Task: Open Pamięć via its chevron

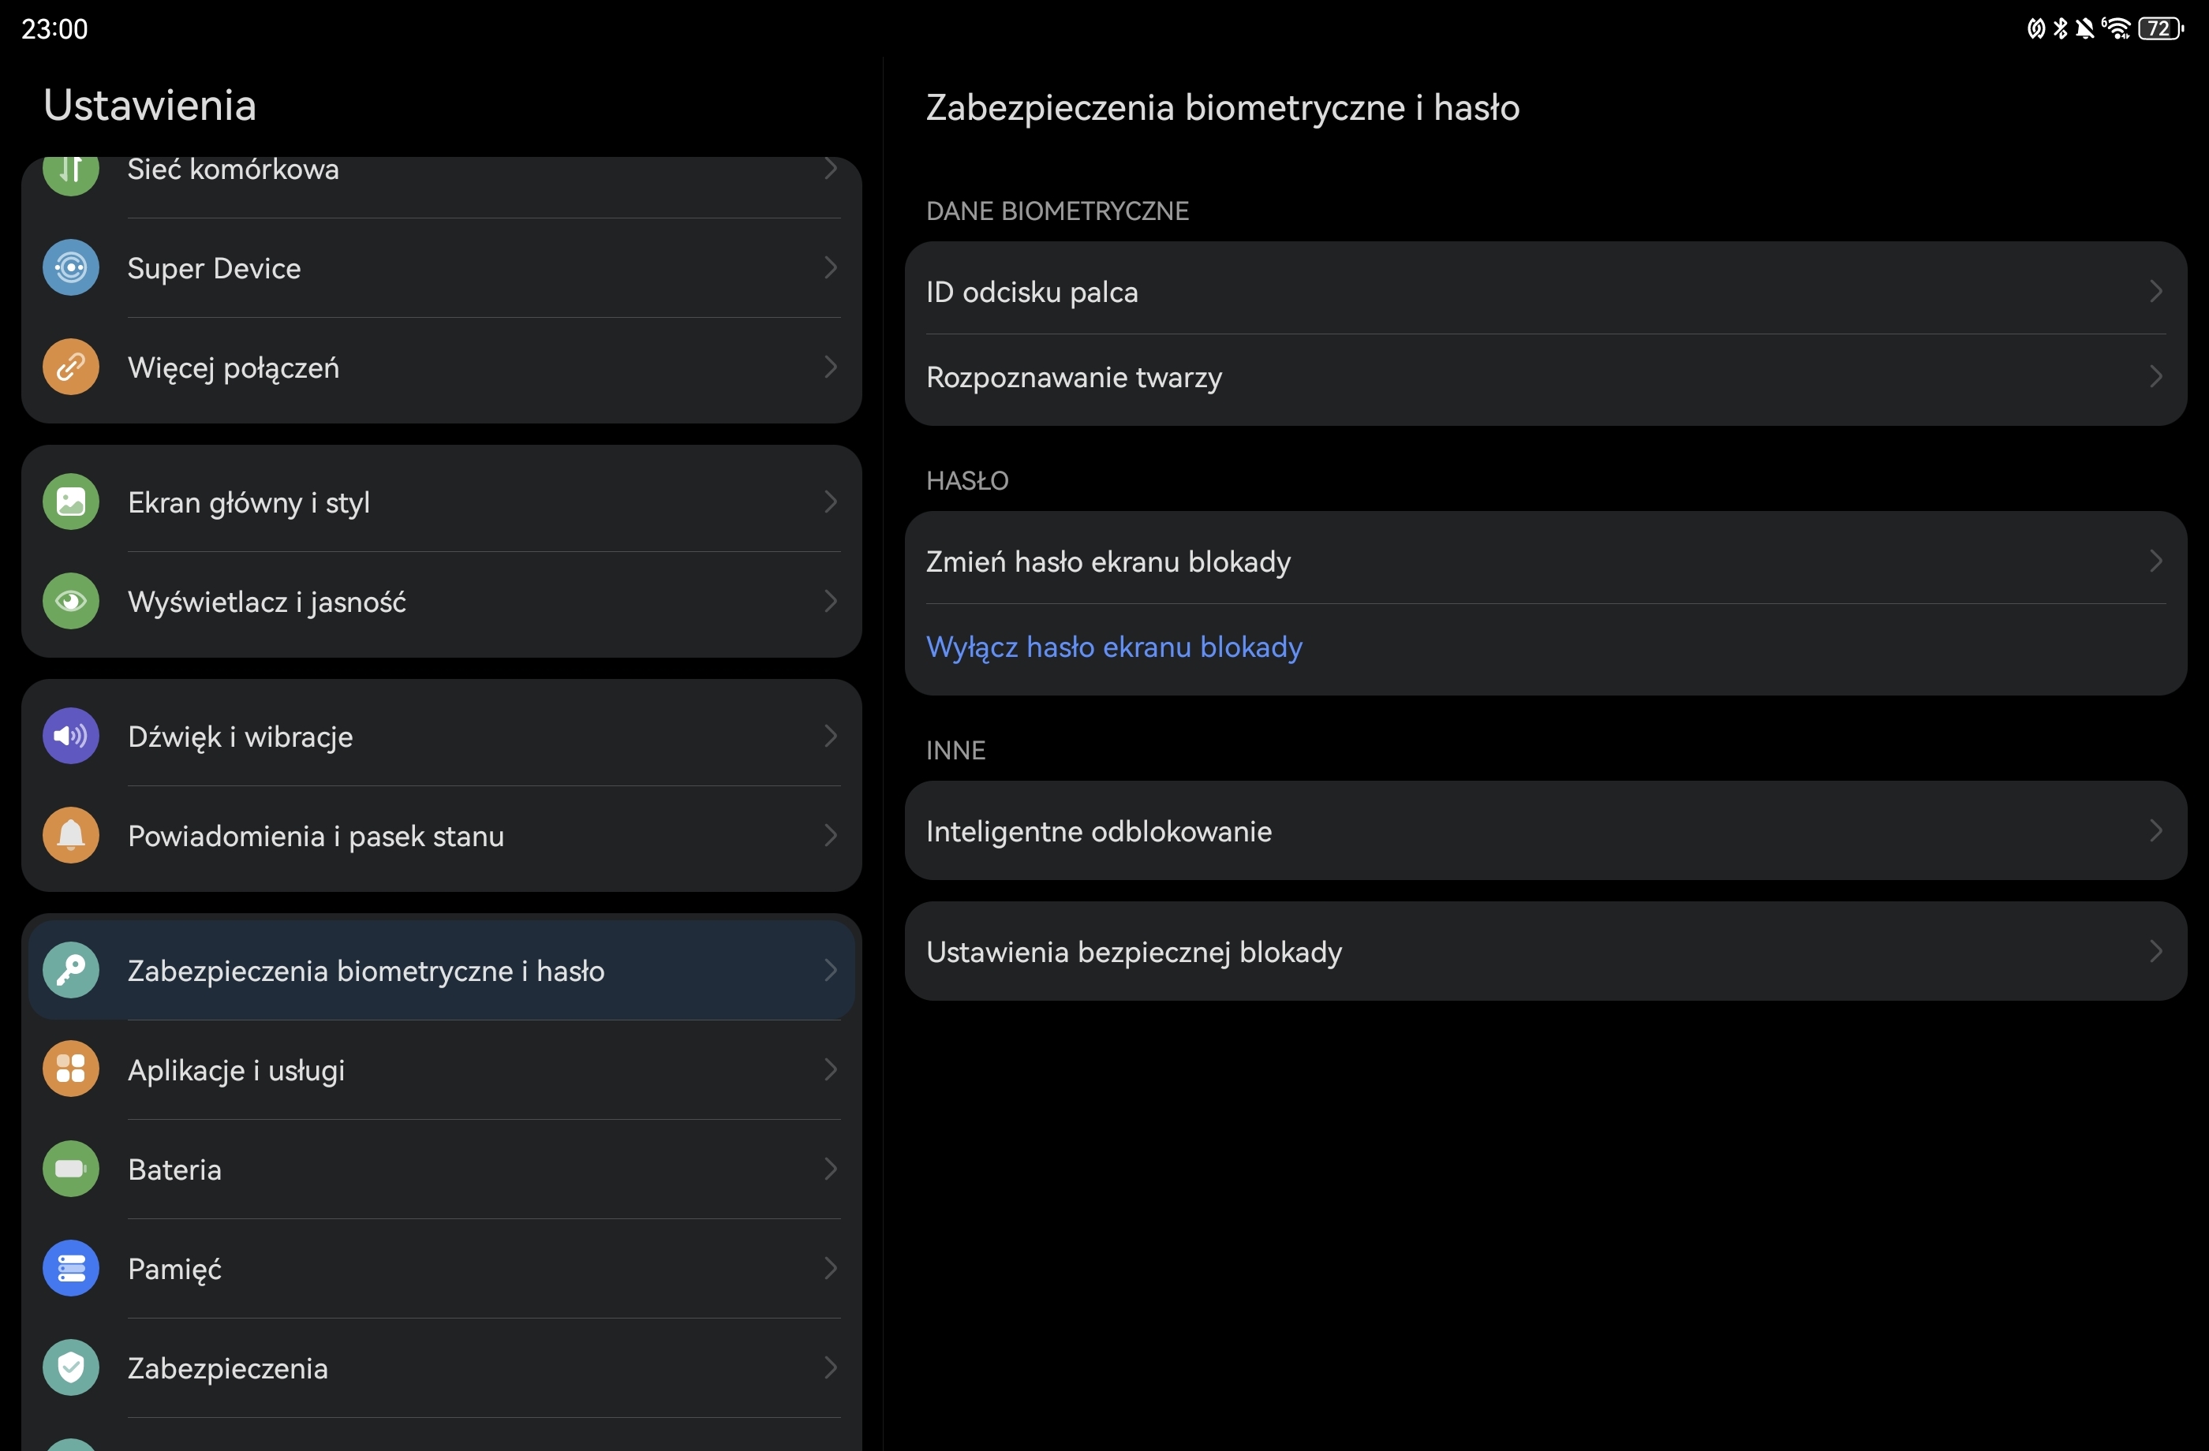Action: click(831, 1267)
